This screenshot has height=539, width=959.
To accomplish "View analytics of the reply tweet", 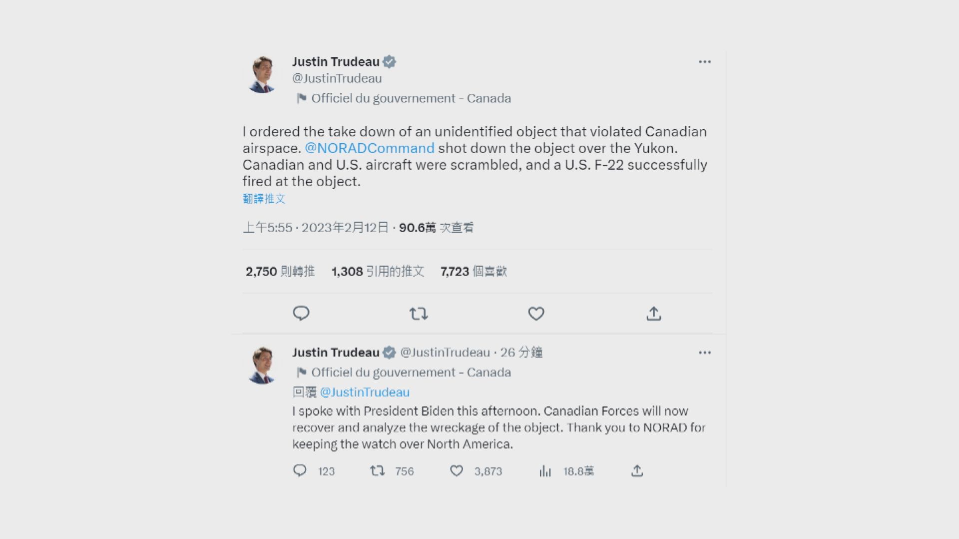I will pos(545,471).
